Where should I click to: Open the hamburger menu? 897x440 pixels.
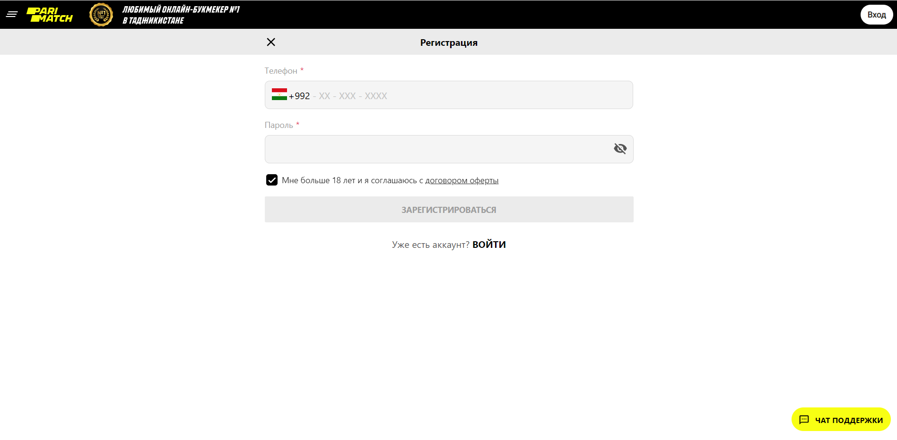coord(12,15)
